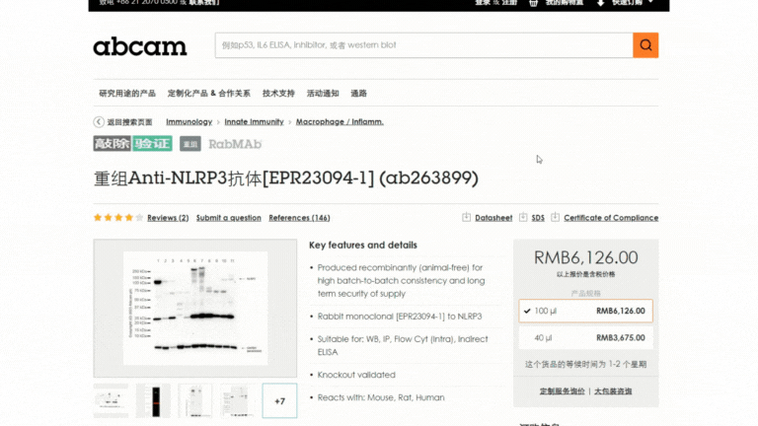Screen dimensions: 758x426
Task: Click the abcam logo
Action: [140, 46]
